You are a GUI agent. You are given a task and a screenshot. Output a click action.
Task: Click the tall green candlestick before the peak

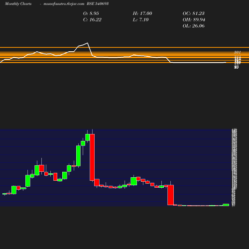click(78, 156)
